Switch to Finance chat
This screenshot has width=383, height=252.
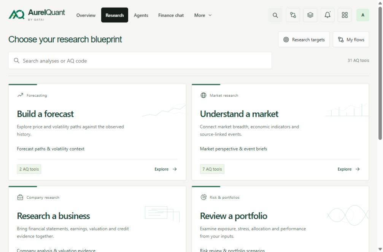(x=171, y=15)
